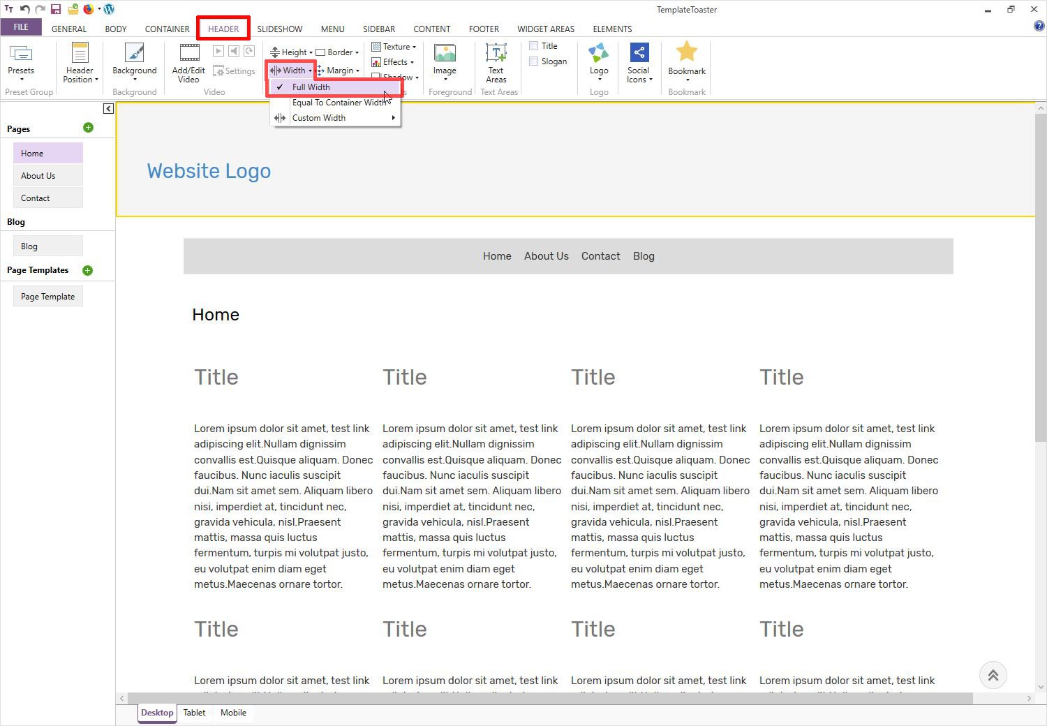The image size is (1047, 726).
Task: Enable the Title checkbox
Action: pyautogui.click(x=534, y=46)
